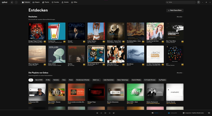Viewport: 212px width, 116px height.
Task: Click the Qobuz logo
Action: 4,2
